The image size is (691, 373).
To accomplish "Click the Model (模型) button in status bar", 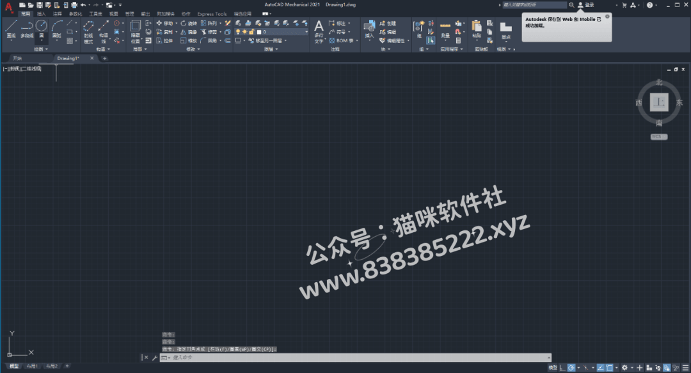I will click(x=552, y=368).
